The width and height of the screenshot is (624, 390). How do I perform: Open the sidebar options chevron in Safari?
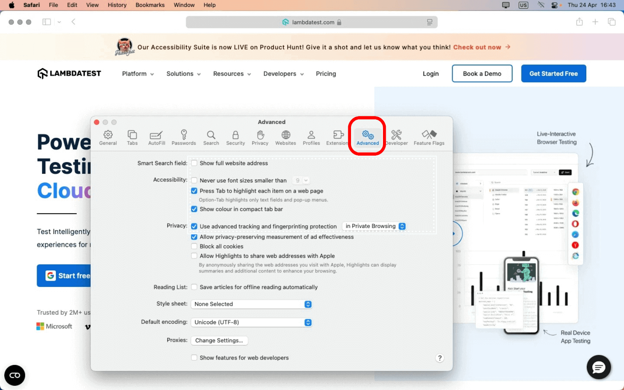[59, 22]
